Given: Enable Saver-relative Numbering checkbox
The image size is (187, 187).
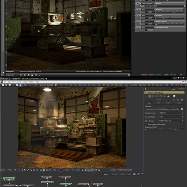Looking at the screenshot, I should (x=146, y=124).
